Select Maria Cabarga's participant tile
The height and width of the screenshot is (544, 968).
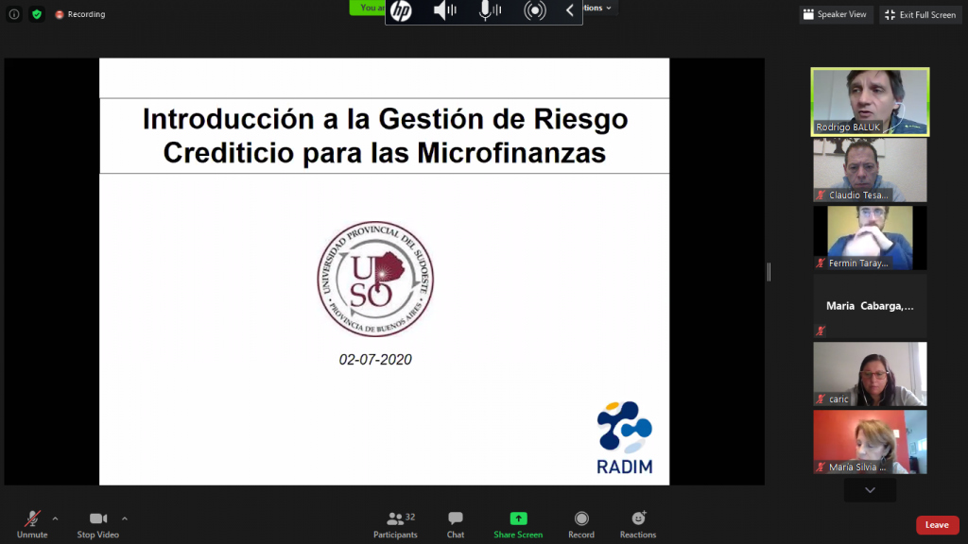[x=870, y=306]
